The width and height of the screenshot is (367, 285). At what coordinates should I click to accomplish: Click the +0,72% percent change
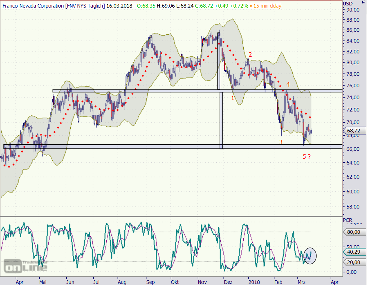pos(239,6)
